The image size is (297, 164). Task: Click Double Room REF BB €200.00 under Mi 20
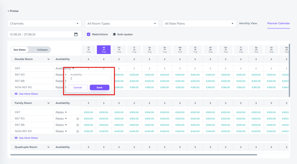(x=210, y=81)
